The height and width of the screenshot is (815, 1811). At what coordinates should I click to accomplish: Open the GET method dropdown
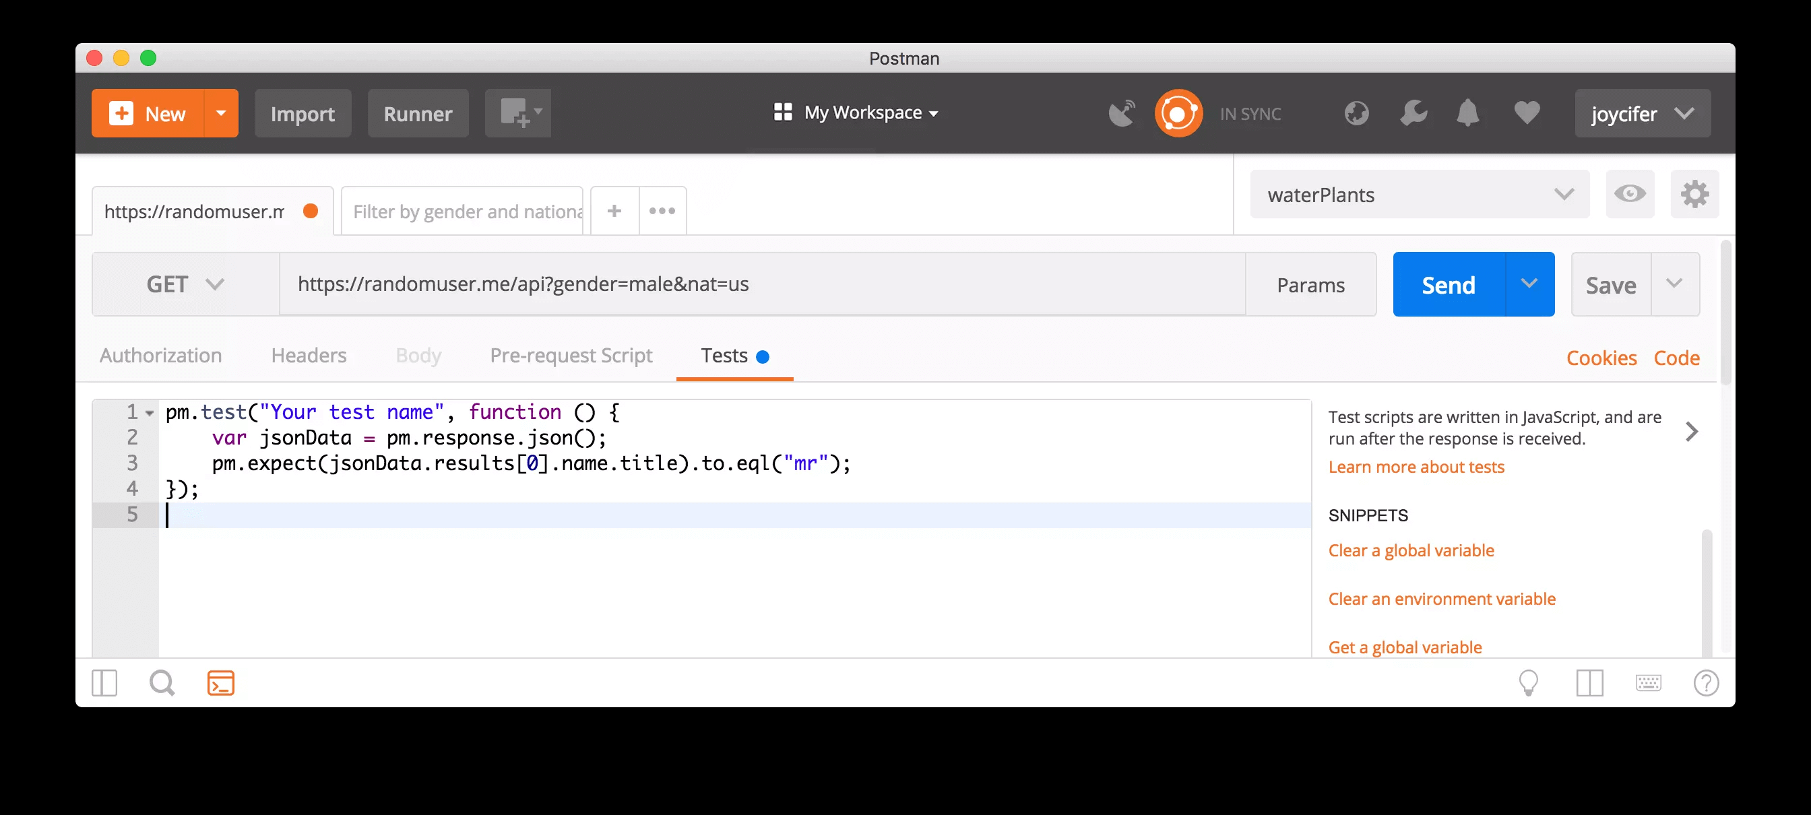point(184,284)
